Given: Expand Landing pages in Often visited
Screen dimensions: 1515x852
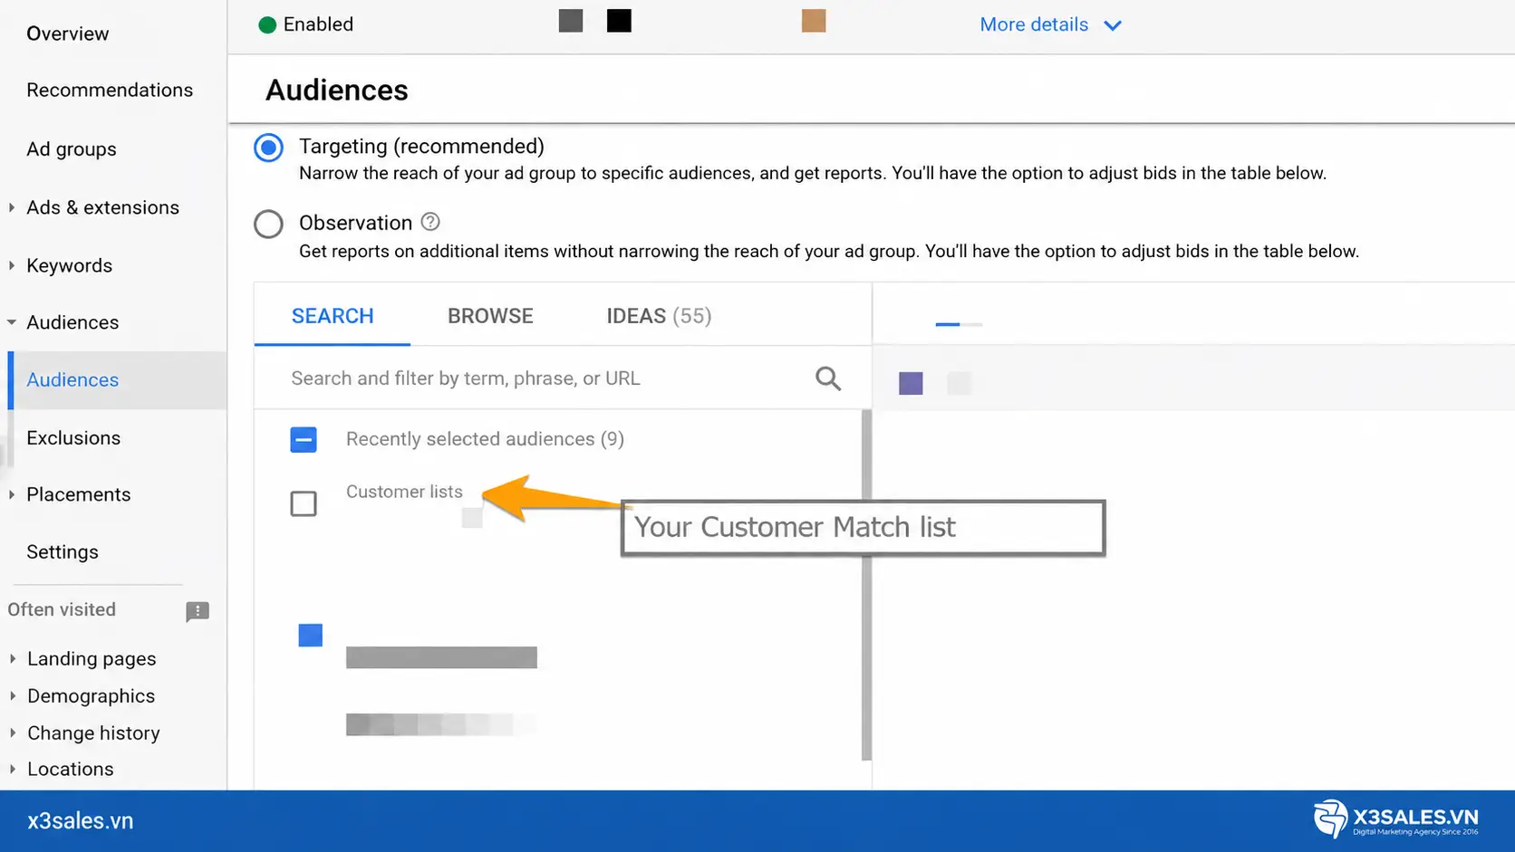Looking at the screenshot, I should point(13,659).
